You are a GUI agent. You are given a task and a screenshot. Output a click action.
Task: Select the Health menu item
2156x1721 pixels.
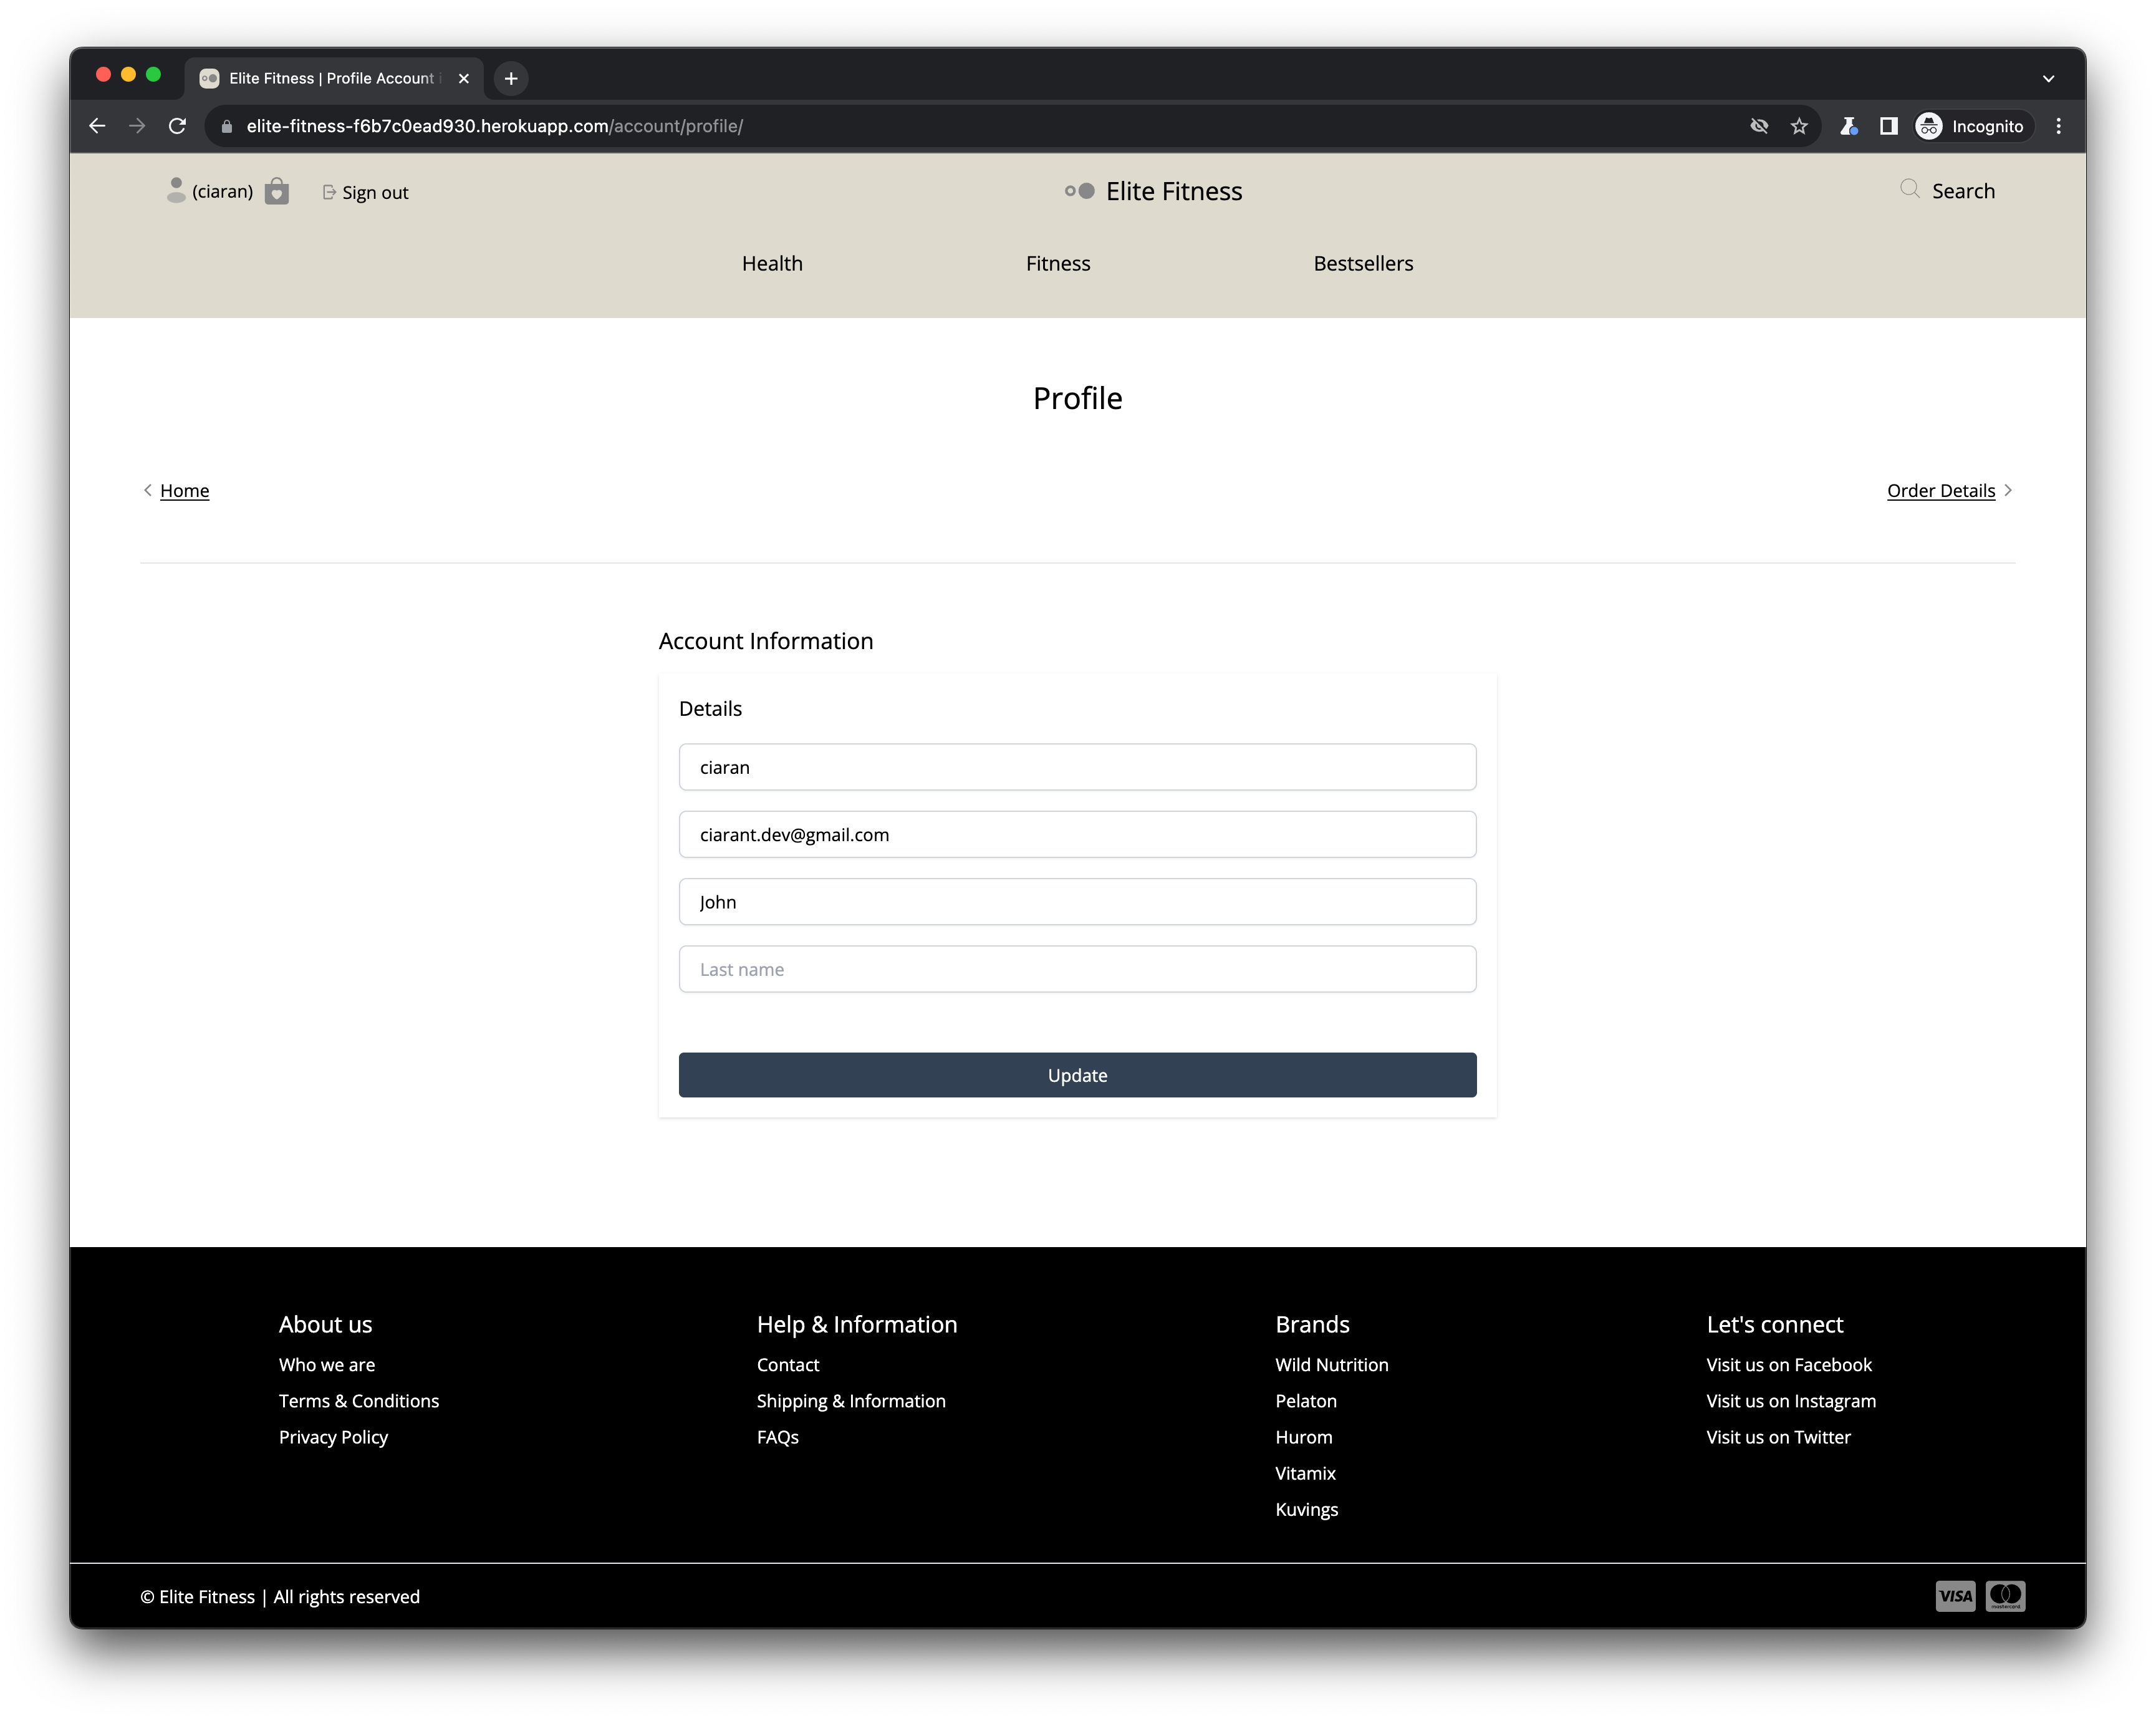(x=772, y=262)
